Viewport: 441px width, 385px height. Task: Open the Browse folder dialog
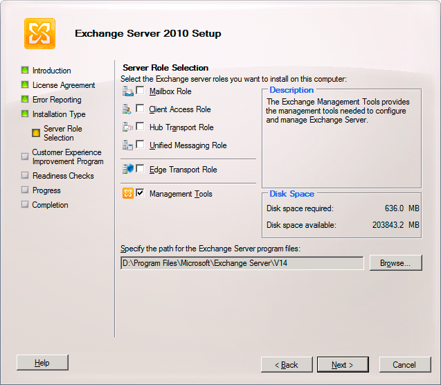coord(396,262)
